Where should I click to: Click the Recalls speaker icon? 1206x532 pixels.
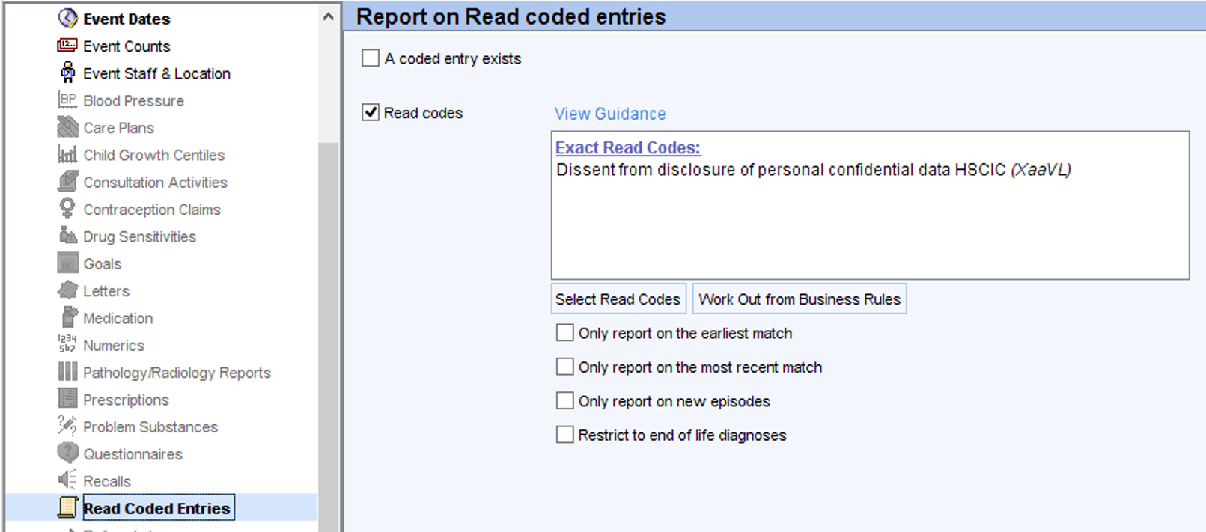(67, 480)
